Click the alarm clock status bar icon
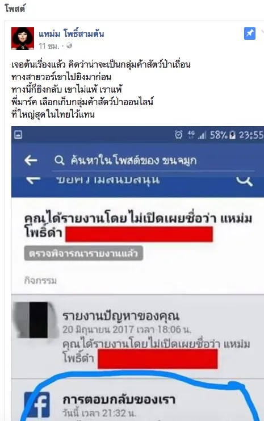The width and height of the screenshot is (264, 421). tap(179, 134)
